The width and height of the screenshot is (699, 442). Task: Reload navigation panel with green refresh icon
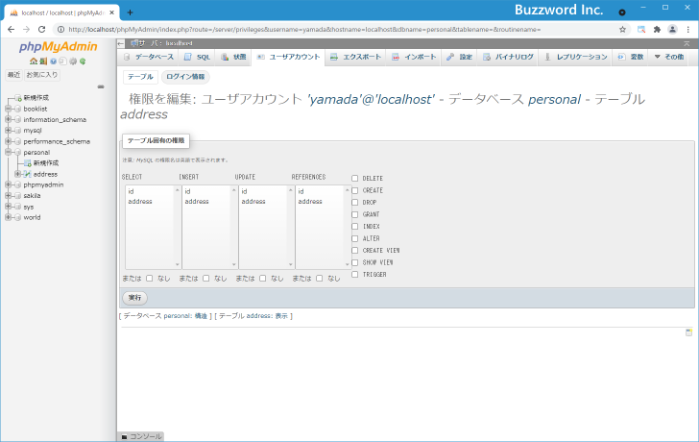click(x=83, y=61)
